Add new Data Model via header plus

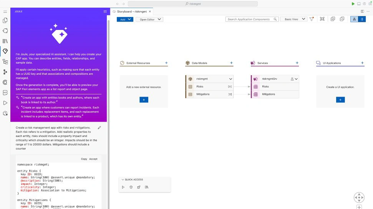[x=231, y=63]
